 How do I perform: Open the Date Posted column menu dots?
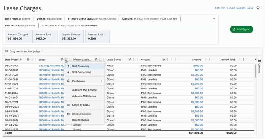[x=32, y=60]
